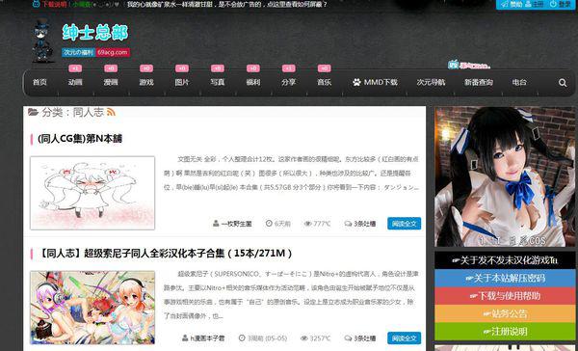
Task: Click 阅读全文 button for 超级索尼子 post
Action: pyautogui.click(x=404, y=338)
